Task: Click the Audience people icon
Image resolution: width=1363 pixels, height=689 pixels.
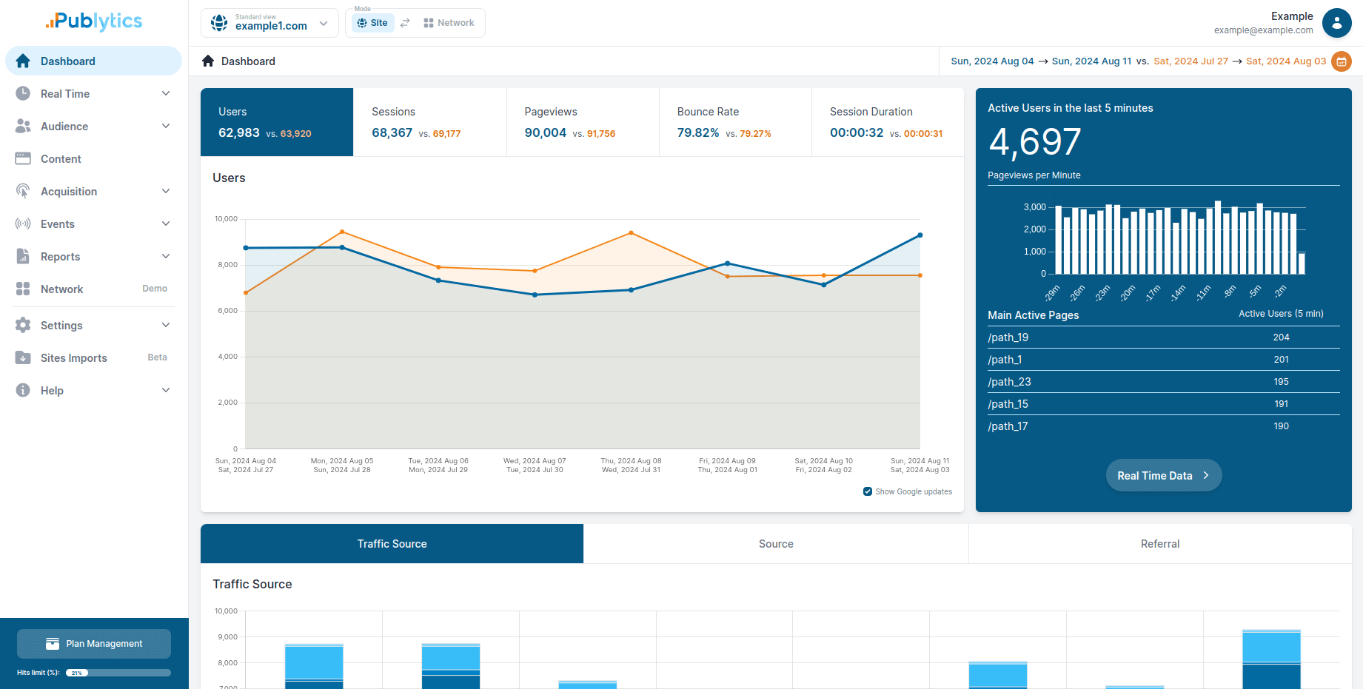Action: click(x=23, y=127)
